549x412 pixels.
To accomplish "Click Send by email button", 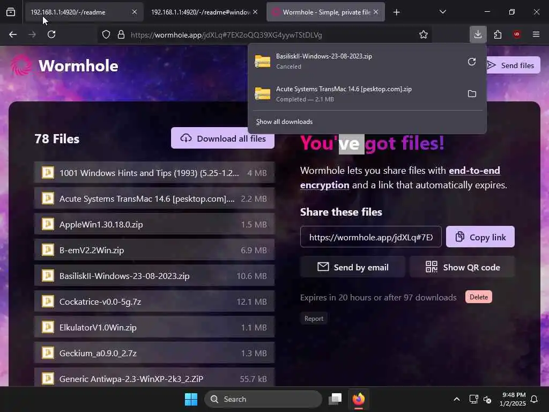I will (353, 267).
